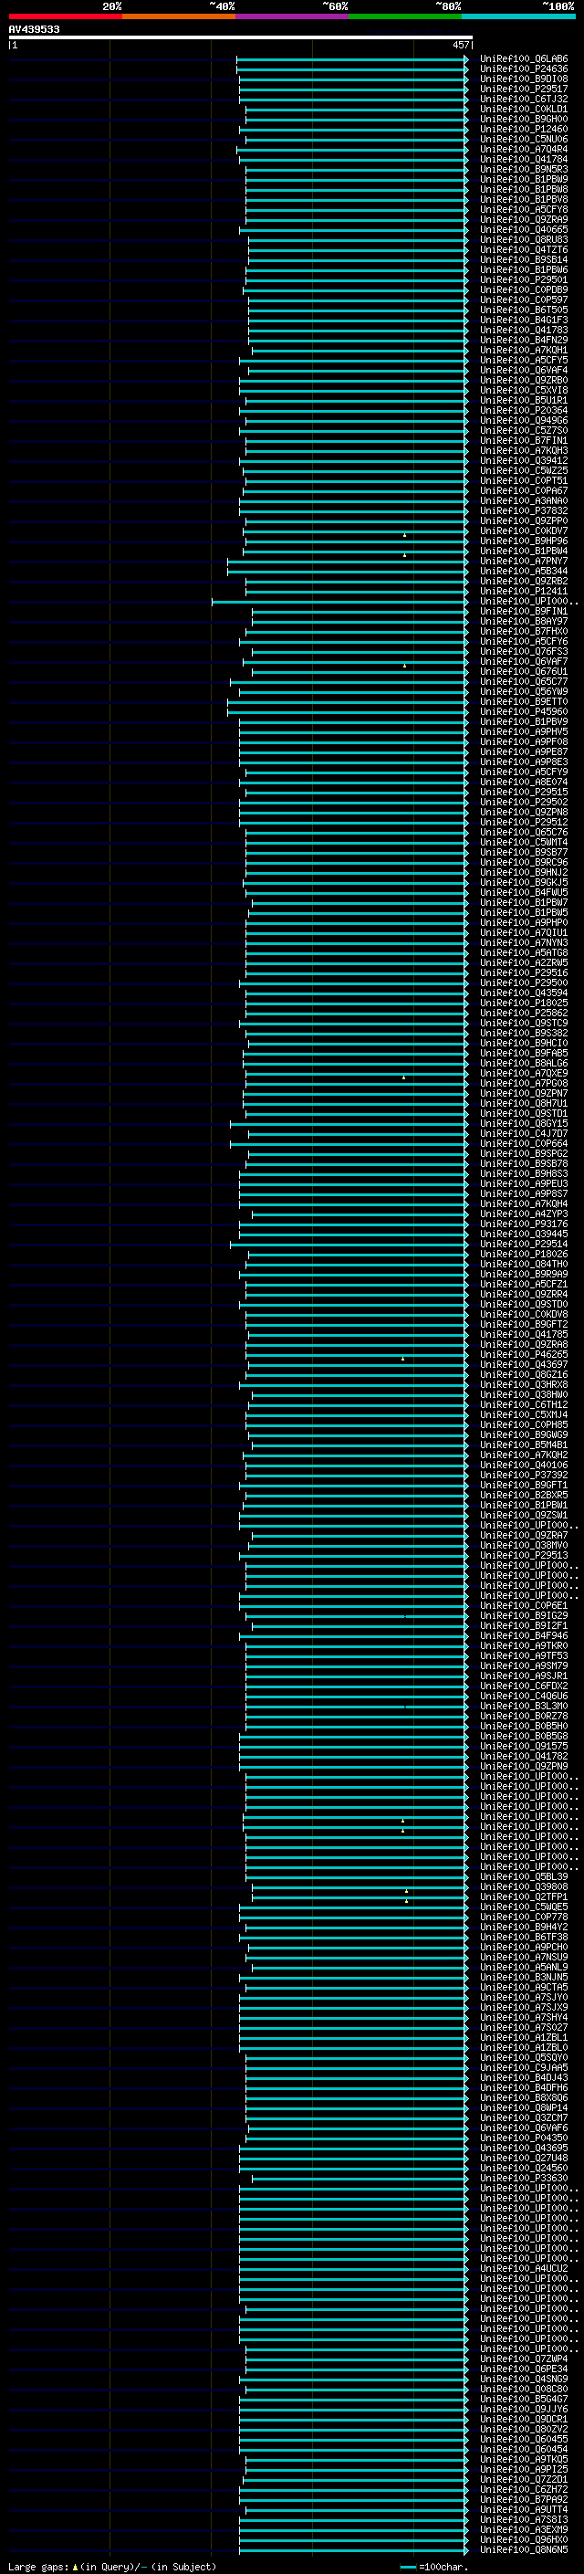
Task: Click the cyan alignment bar for UniRef100_Q6LAB6
Action: [351, 59]
